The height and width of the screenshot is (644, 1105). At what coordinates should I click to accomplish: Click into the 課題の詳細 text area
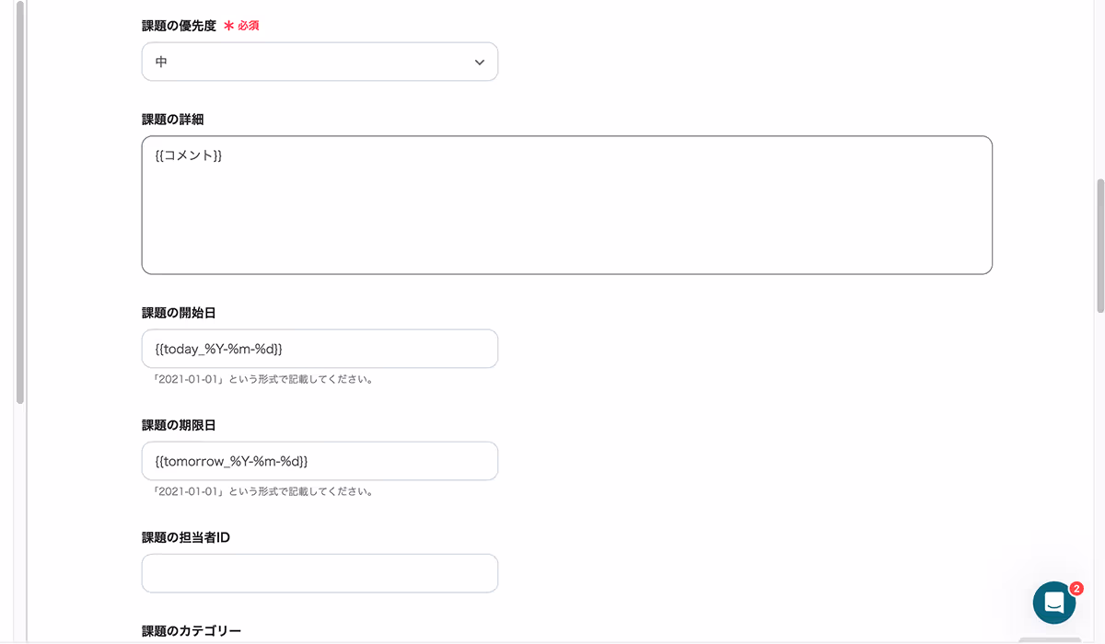pos(566,205)
